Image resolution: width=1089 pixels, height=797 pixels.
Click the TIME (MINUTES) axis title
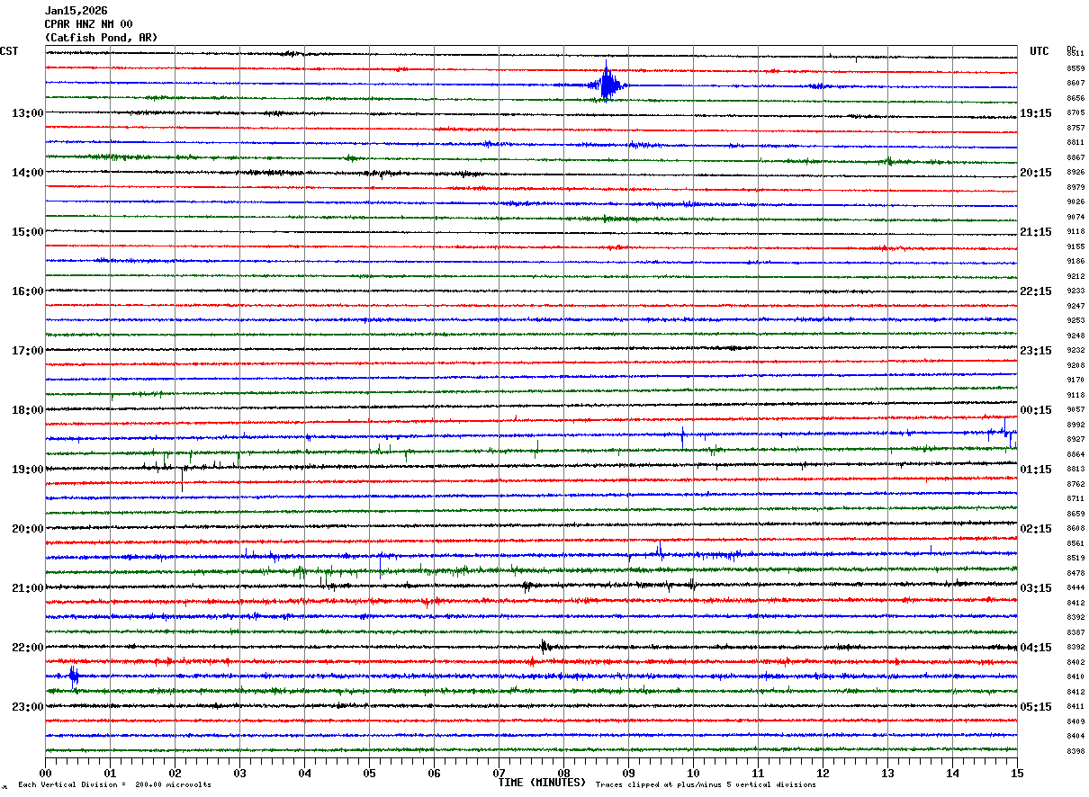point(542,783)
